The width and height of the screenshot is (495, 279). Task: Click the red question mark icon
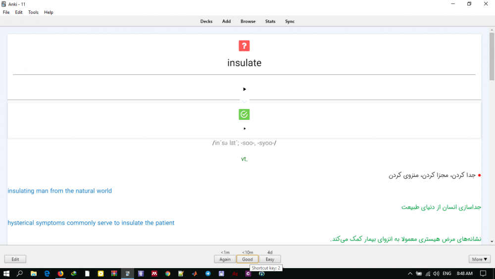(x=244, y=46)
